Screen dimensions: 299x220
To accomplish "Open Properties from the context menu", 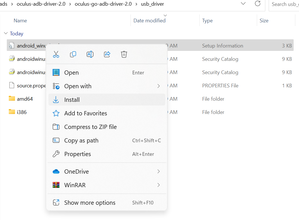I will (x=78, y=154).
